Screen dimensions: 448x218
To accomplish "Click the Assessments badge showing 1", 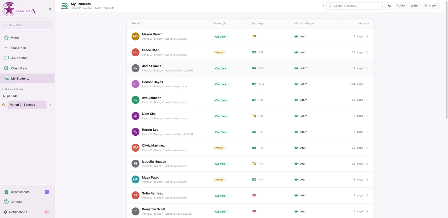I will tap(47, 192).
